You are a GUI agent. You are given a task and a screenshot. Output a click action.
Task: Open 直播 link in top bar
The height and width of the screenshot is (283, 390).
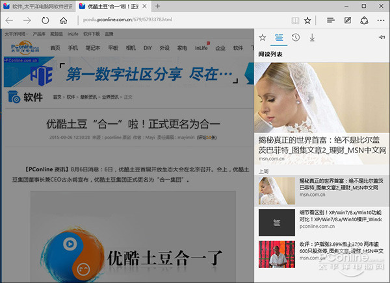click(x=109, y=34)
